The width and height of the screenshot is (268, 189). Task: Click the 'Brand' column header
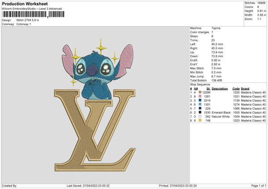click(245, 89)
